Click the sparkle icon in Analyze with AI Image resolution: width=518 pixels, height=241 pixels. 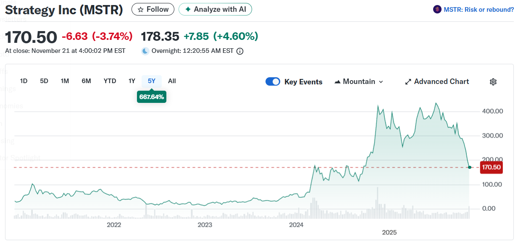pos(188,9)
